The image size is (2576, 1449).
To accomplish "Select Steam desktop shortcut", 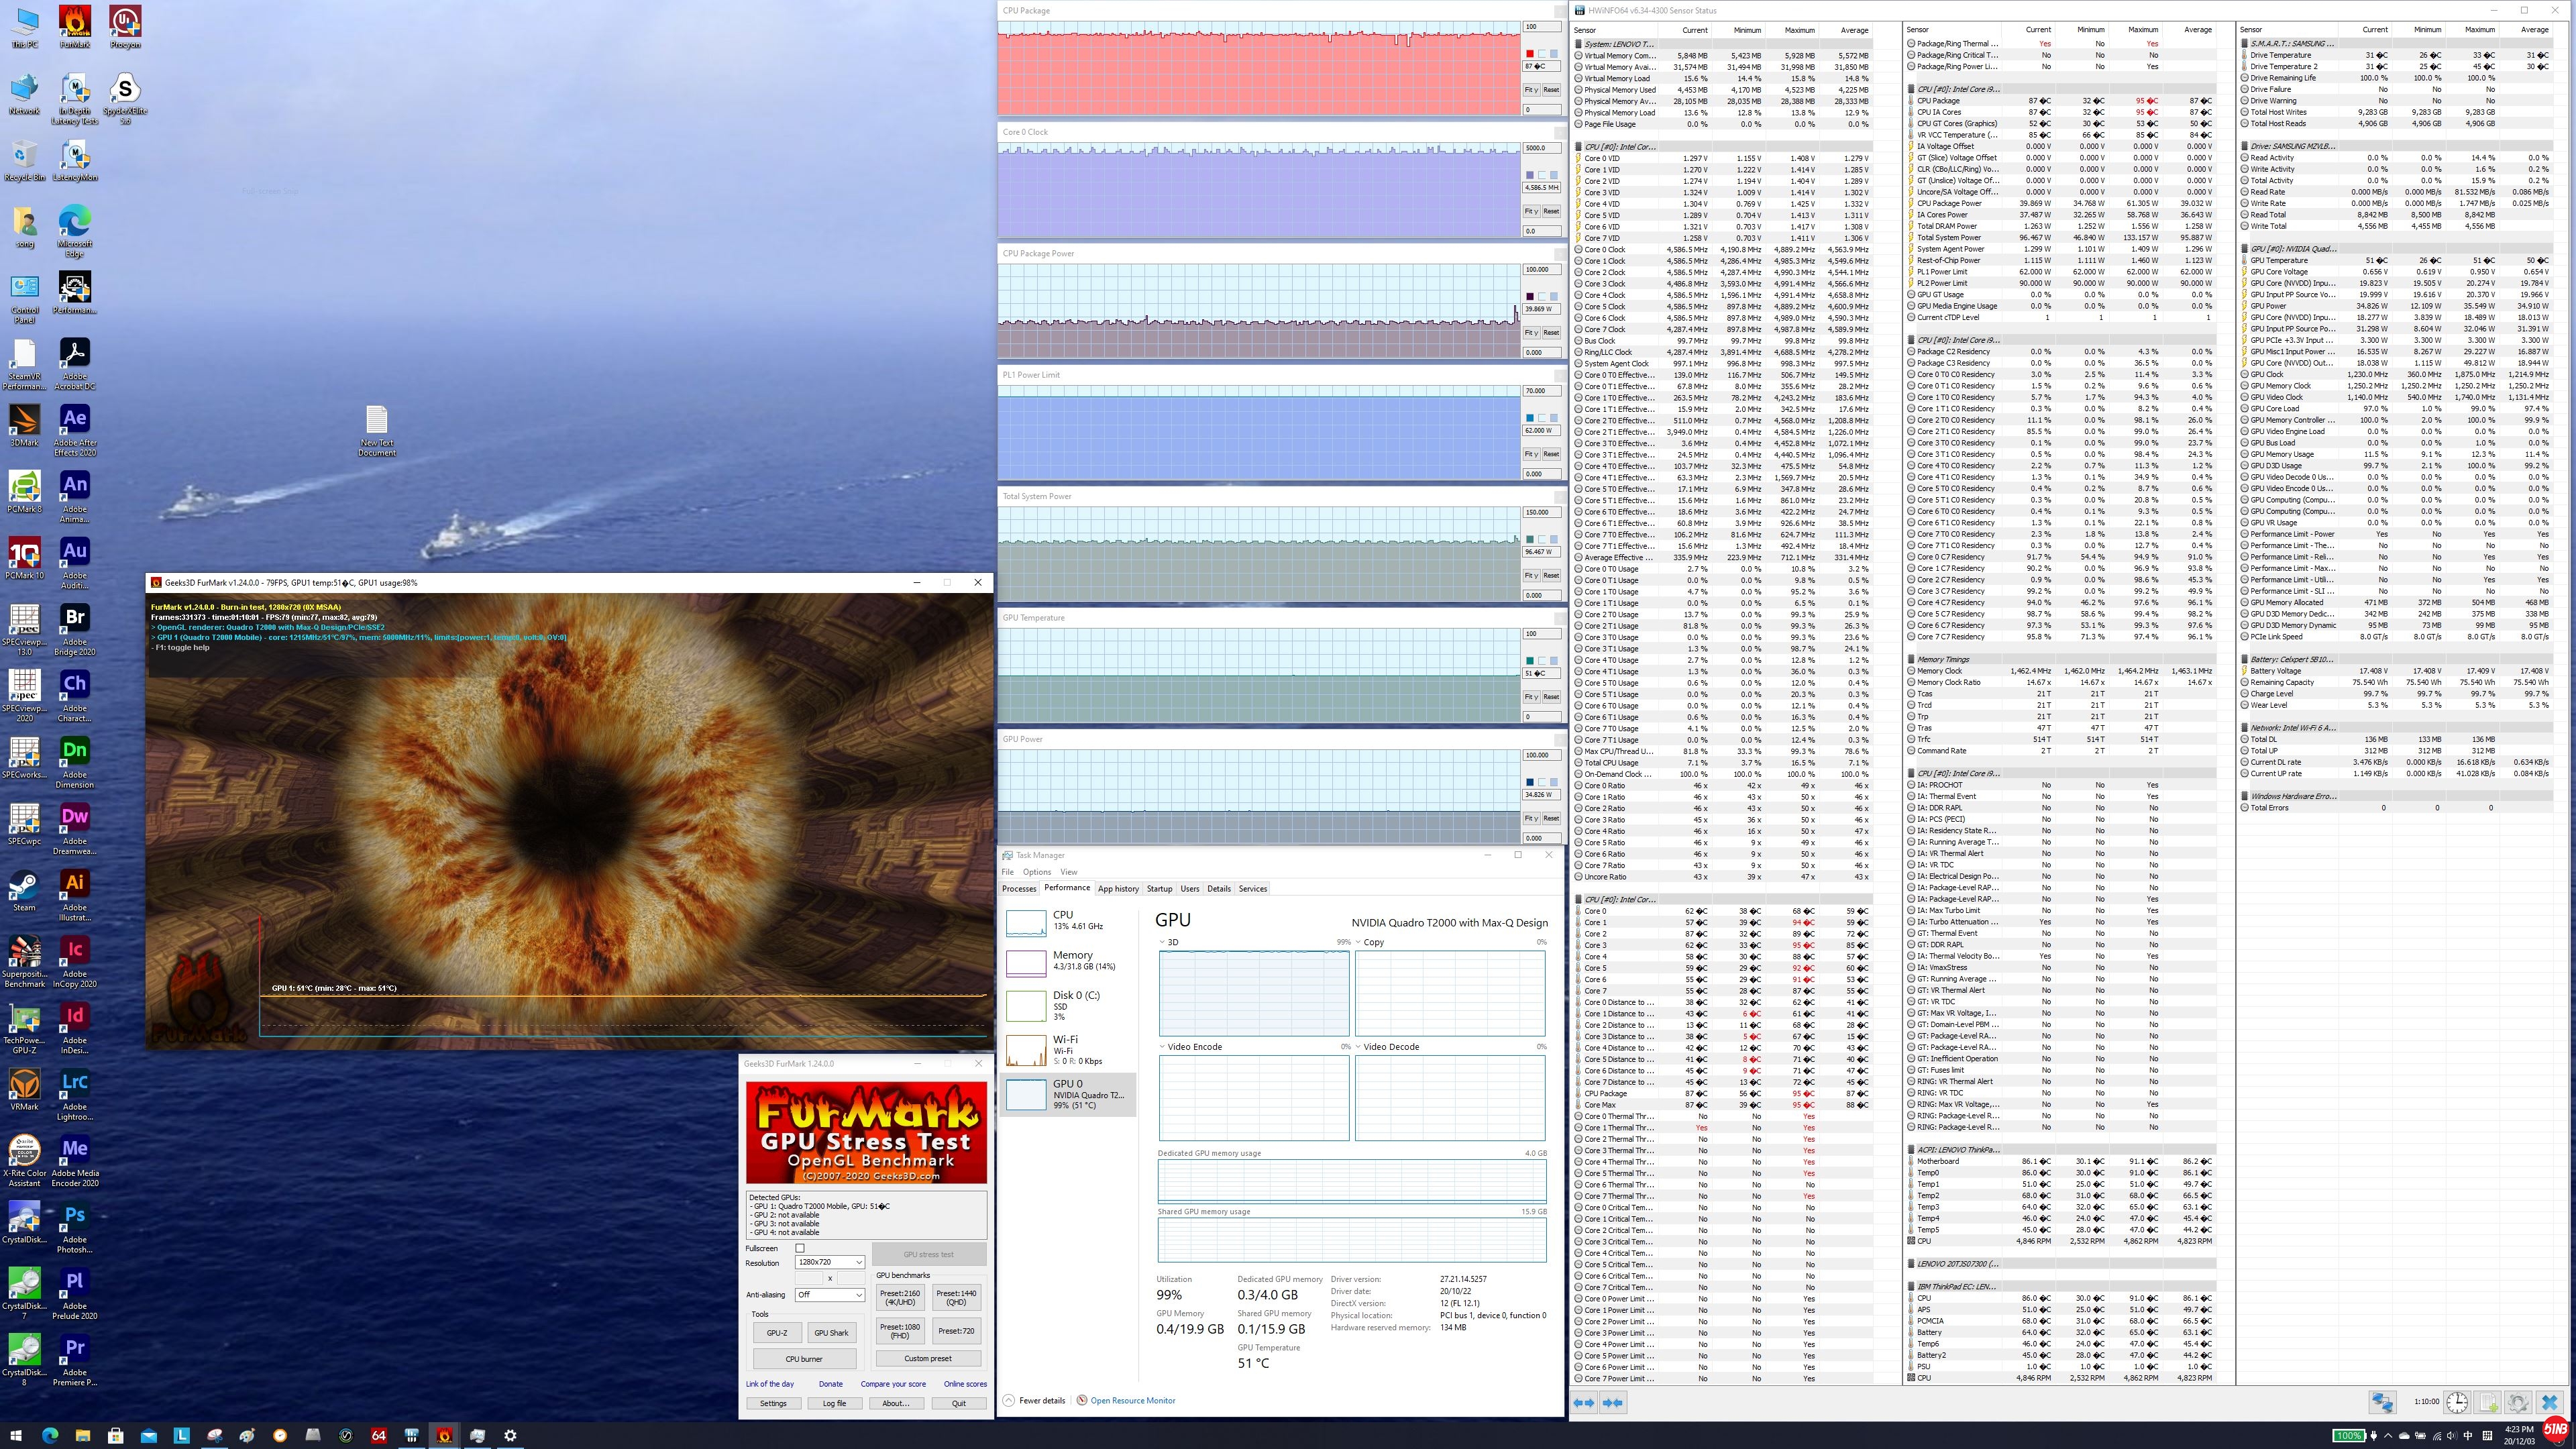I will [x=24, y=890].
